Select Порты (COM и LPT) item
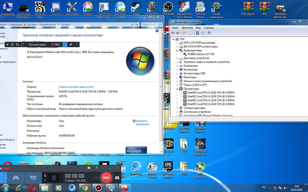The height and width of the screenshot is (192, 308). pyautogui.click(x=195, y=85)
